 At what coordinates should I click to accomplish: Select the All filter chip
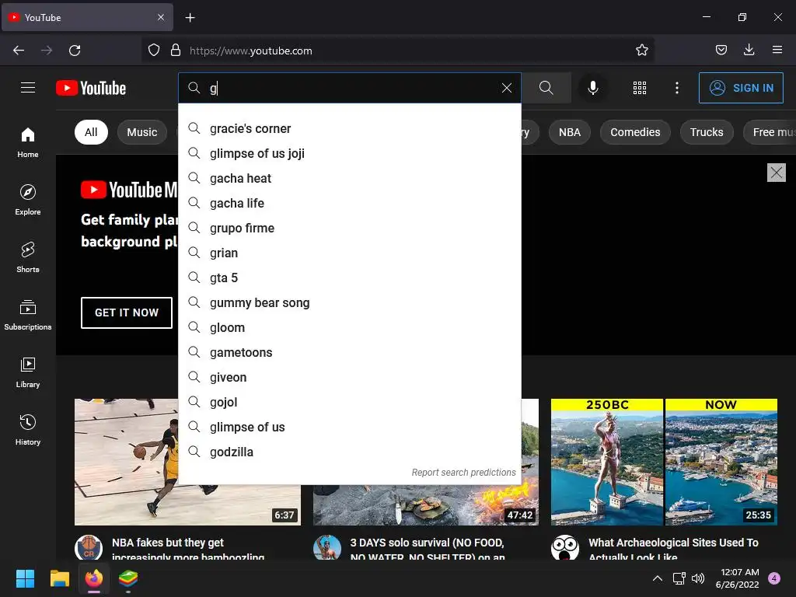pos(91,132)
